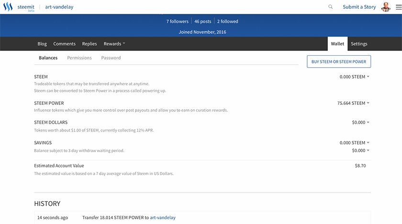View the 46 posts link
The height and width of the screenshot is (224, 402).
(202, 21)
